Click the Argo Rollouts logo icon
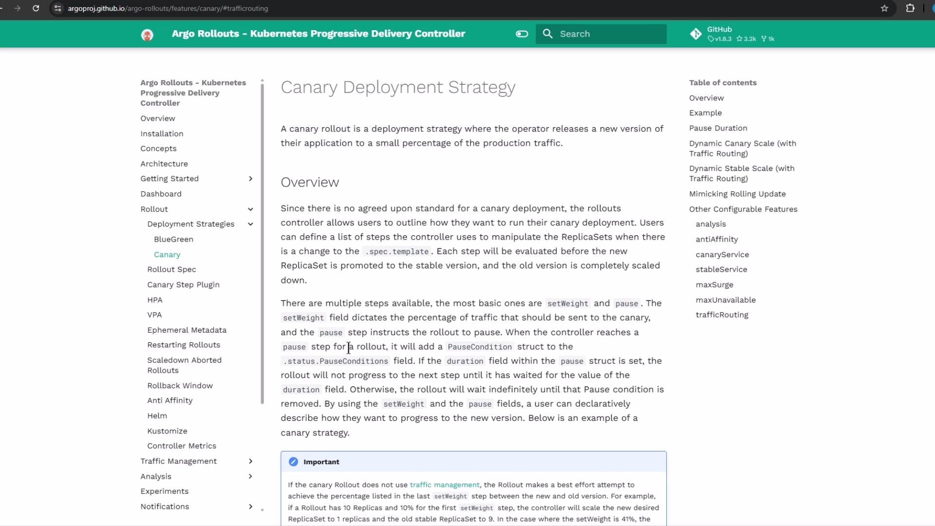The image size is (935, 526). [147, 35]
